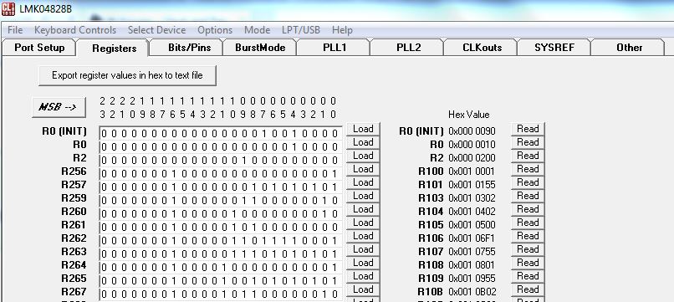Open the Mode menu
Viewport: 674px width, 302px height.
pos(257,30)
